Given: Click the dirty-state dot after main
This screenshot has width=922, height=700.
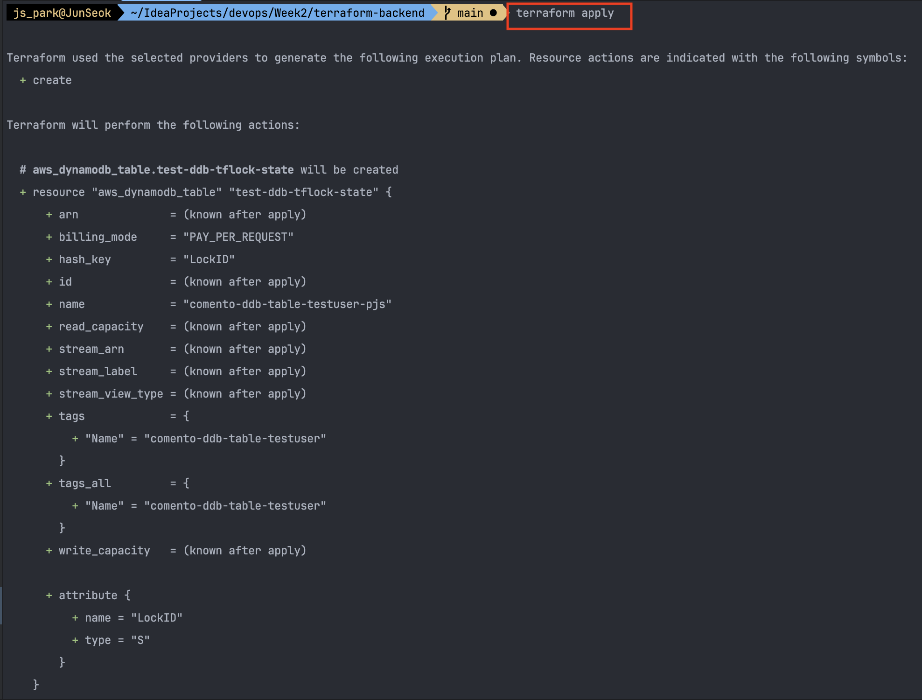Looking at the screenshot, I should click(x=493, y=13).
